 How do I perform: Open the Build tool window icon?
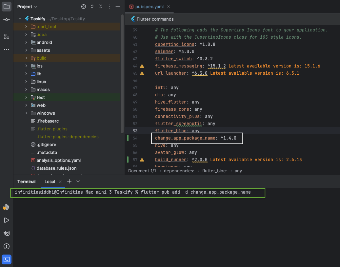[x=7, y=207]
